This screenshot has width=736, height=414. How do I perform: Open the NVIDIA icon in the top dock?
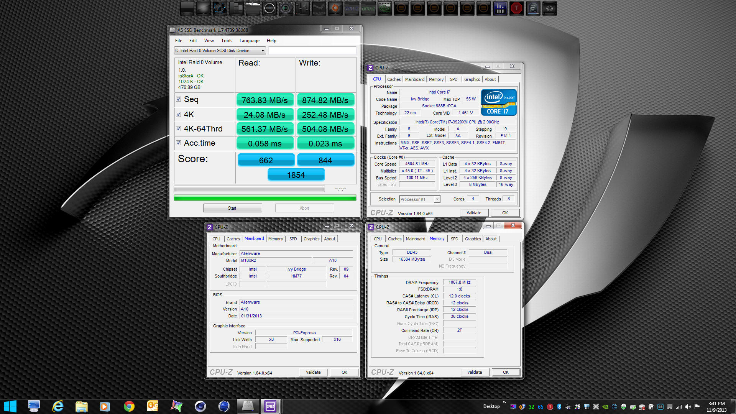[x=384, y=8]
